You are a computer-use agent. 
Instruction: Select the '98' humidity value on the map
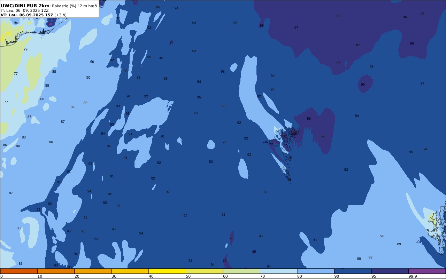point(338,16)
